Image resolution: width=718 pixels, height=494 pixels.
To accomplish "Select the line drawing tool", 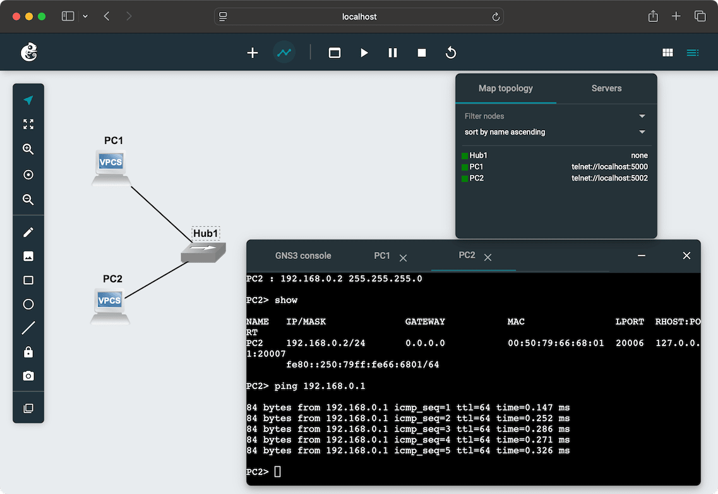I will (28, 328).
